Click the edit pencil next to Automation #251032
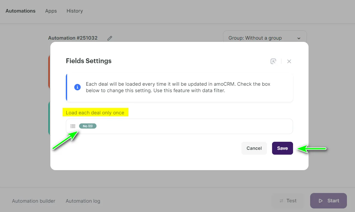Screen dimensions: 355x212 click(109, 38)
